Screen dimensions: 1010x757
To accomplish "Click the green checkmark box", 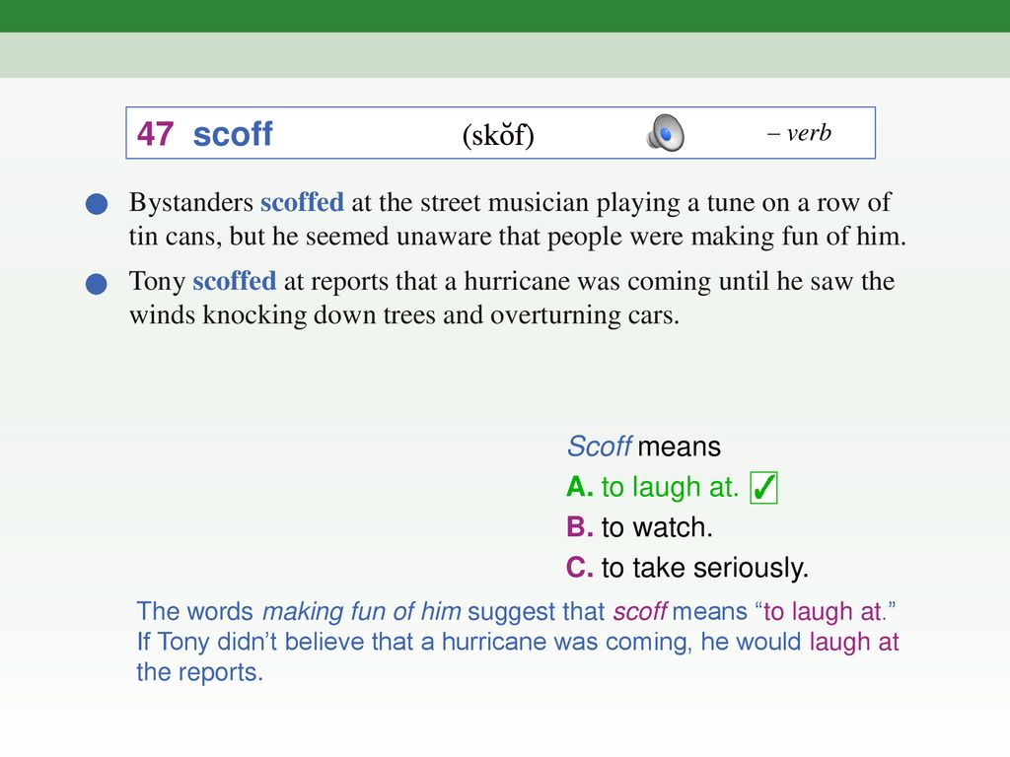I will coord(763,487).
